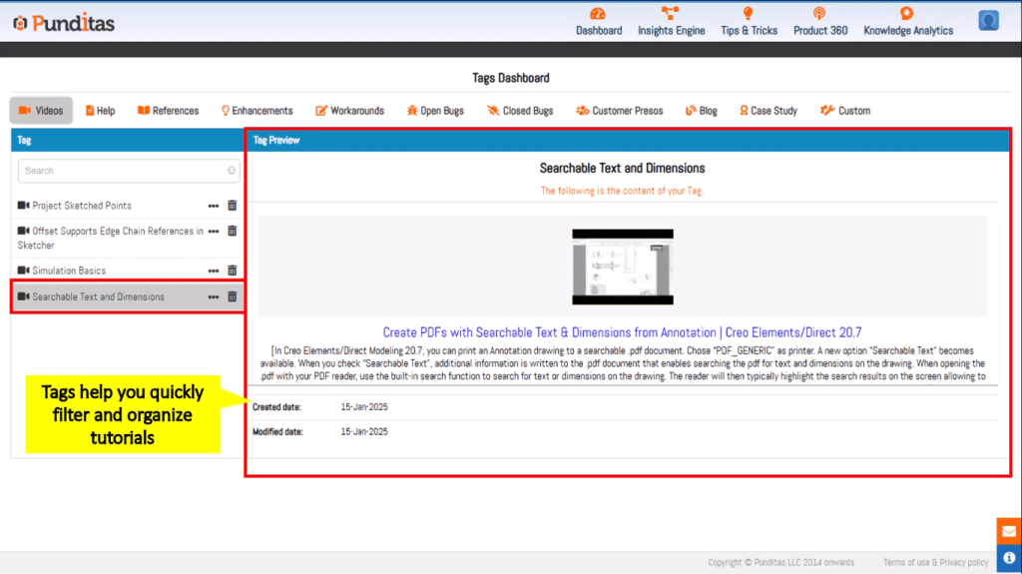This screenshot has height=574, width=1022.
Task: Open the Create PDFs with Searchable Text link
Action: (622, 332)
